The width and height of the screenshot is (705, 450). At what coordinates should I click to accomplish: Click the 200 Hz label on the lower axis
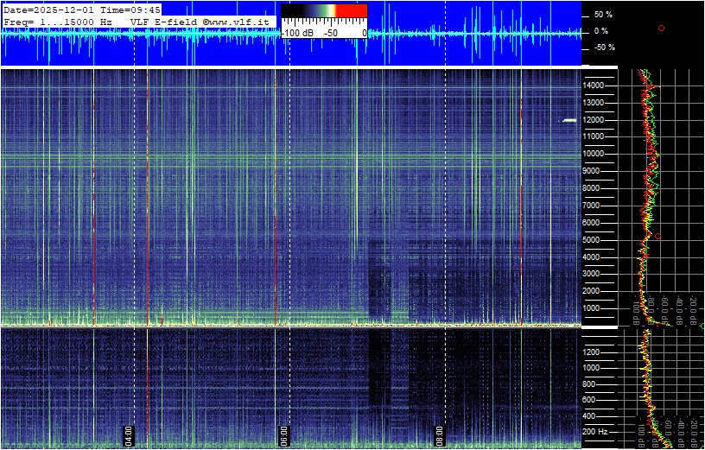[595, 431]
